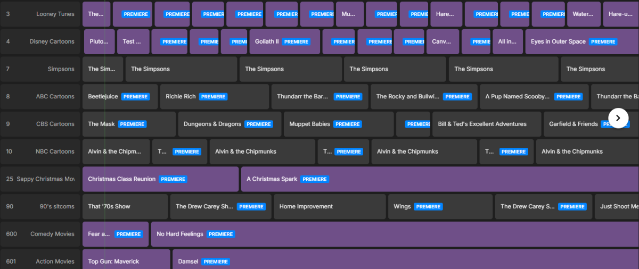This screenshot has width=639, height=269.
Task: Open the Garfield & Friends program
Action: click(x=591, y=124)
